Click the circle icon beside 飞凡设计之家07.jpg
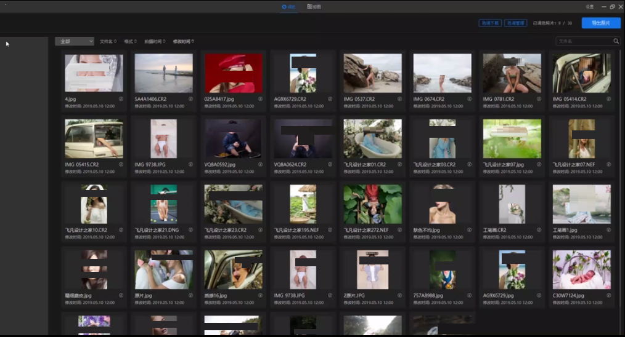This screenshot has height=337, width=625. point(539,164)
